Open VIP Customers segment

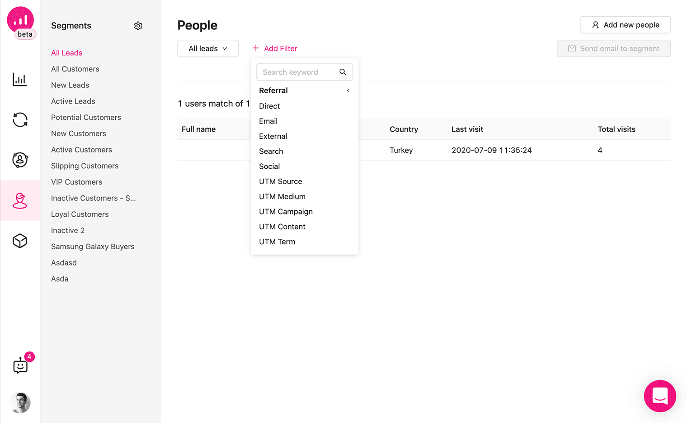(x=77, y=182)
